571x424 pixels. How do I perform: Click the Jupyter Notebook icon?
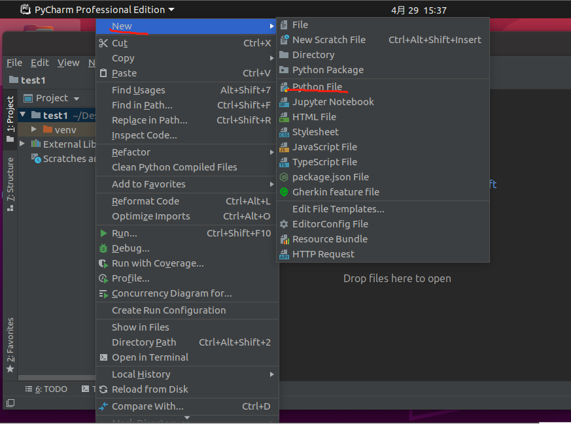click(x=284, y=102)
